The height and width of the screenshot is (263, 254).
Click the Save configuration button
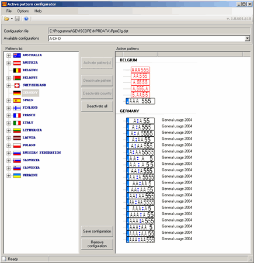(97, 231)
